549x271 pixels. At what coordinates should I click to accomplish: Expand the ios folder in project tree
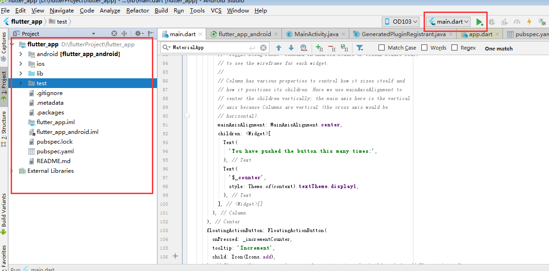coord(20,64)
